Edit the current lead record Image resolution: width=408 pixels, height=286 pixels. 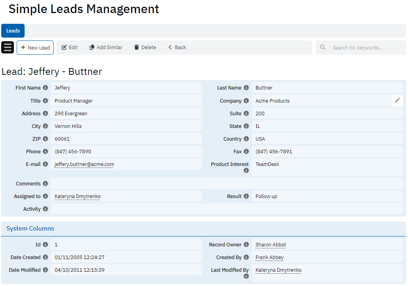click(69, 48)
